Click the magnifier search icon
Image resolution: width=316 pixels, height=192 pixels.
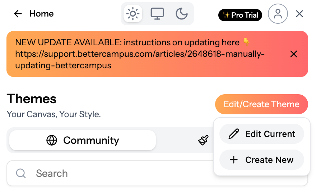[21, 173]
